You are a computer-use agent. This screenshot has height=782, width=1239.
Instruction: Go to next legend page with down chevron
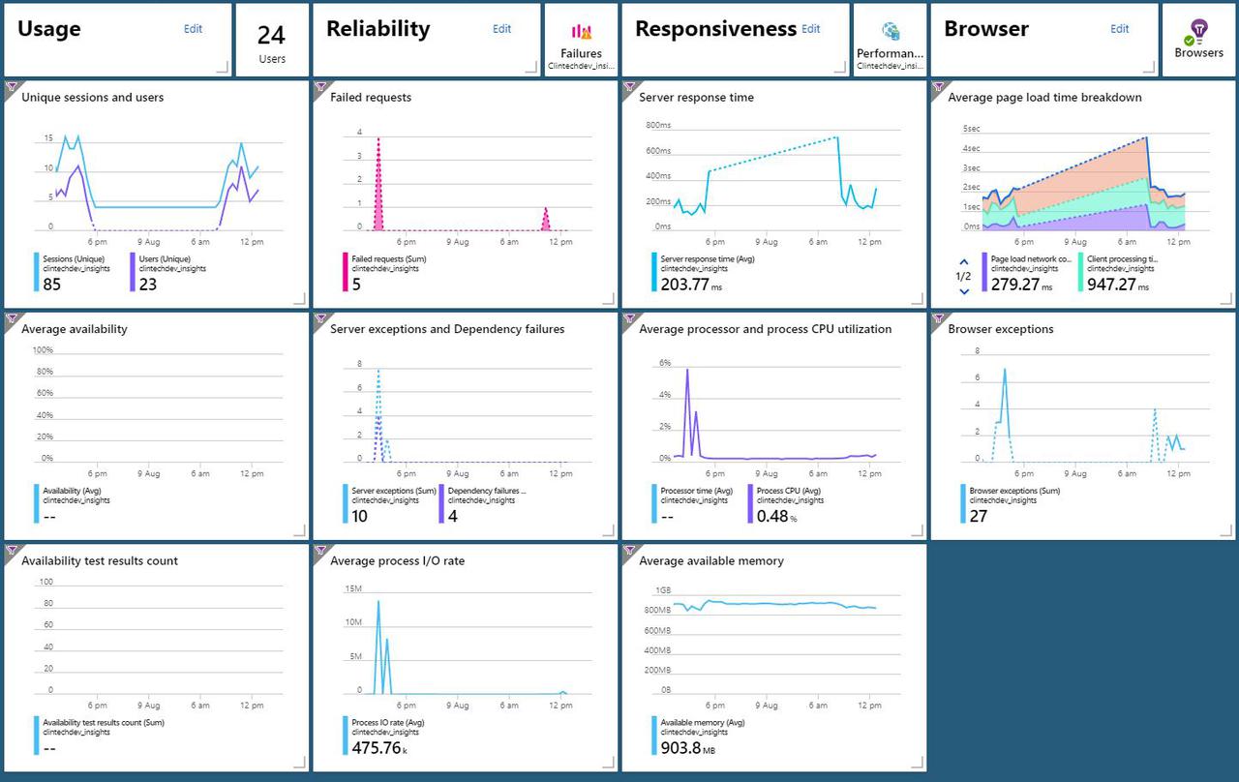[963, 289]
